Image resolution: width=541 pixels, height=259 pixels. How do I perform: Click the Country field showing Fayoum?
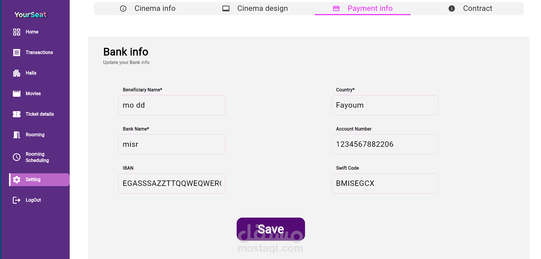click(385, 105)
